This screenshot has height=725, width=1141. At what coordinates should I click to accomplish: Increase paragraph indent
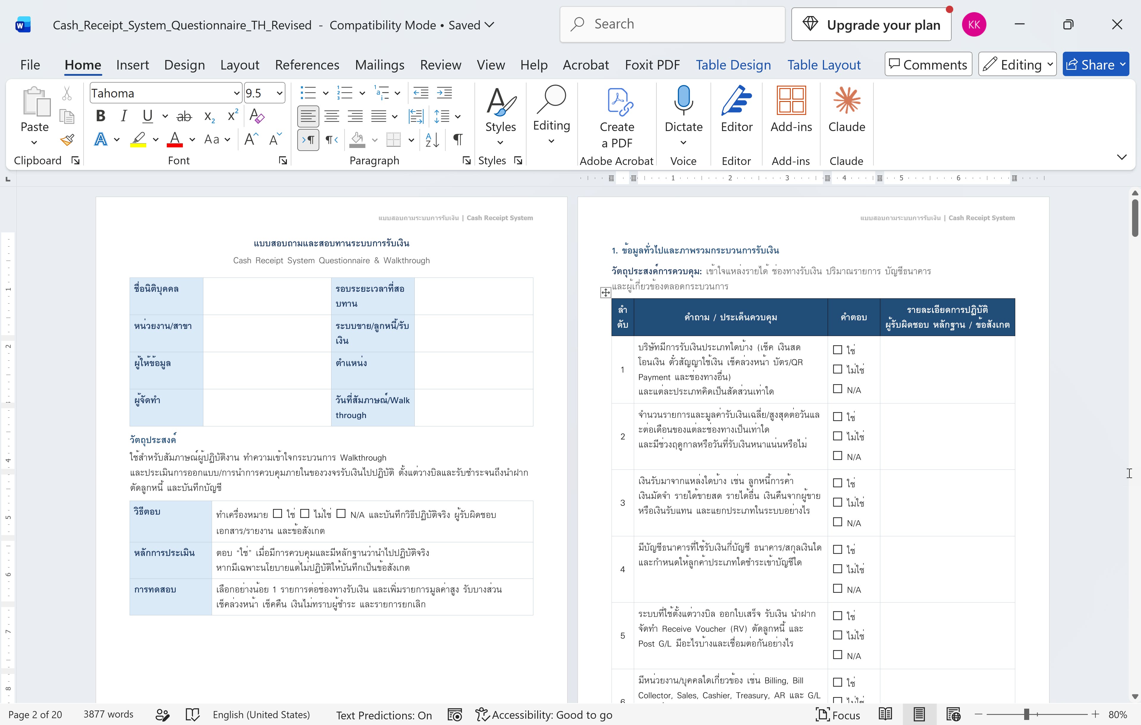tap(444, 93)
